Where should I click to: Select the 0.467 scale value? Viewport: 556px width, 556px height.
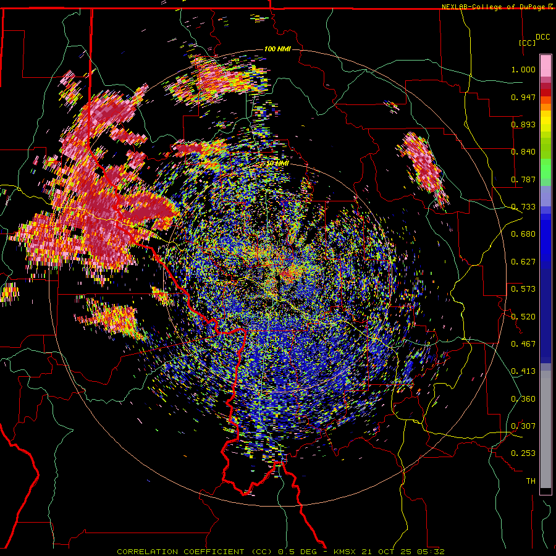tap(523, 343)
